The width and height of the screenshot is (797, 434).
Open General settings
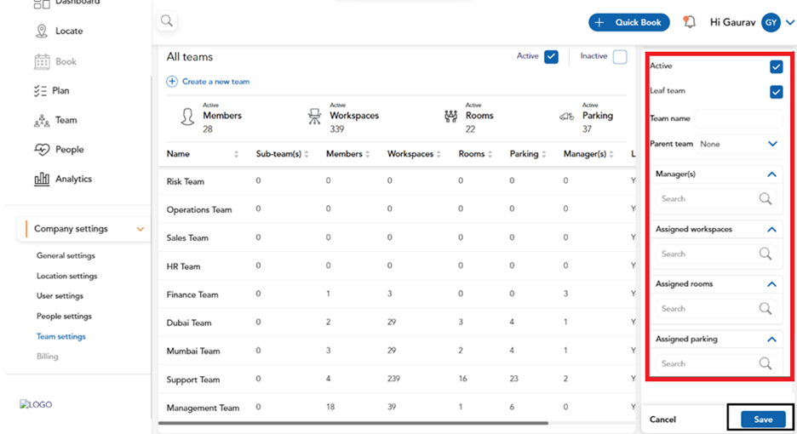[x=66, y=255]
